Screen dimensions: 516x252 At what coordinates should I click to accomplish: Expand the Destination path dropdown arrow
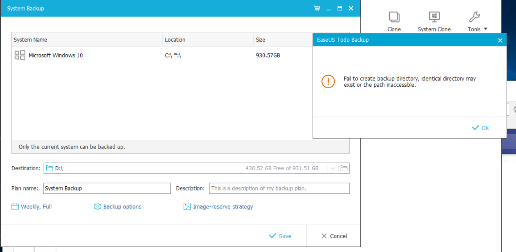(333, 168)
